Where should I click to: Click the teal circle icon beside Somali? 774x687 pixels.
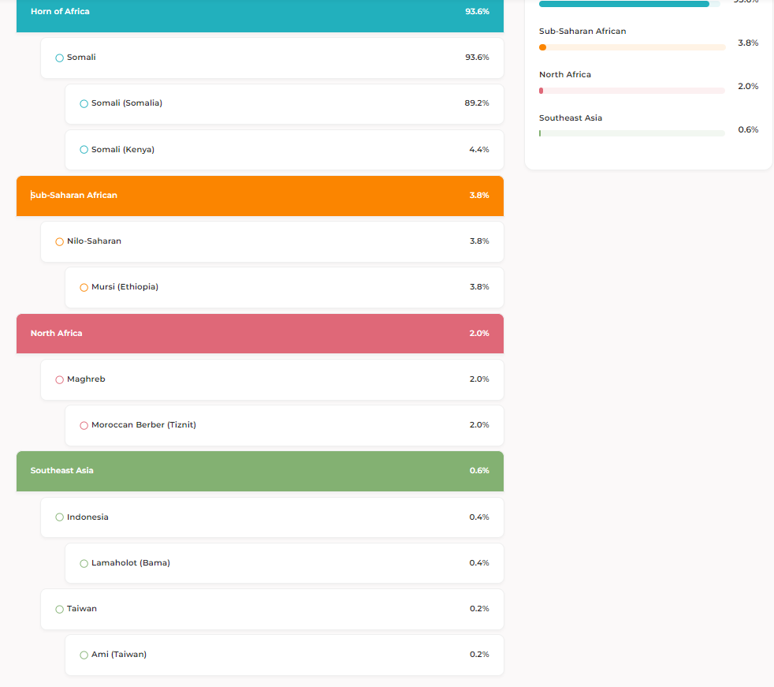(59, 58)
